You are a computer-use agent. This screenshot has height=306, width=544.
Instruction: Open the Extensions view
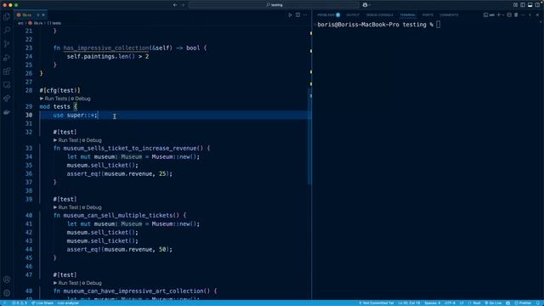7,71
